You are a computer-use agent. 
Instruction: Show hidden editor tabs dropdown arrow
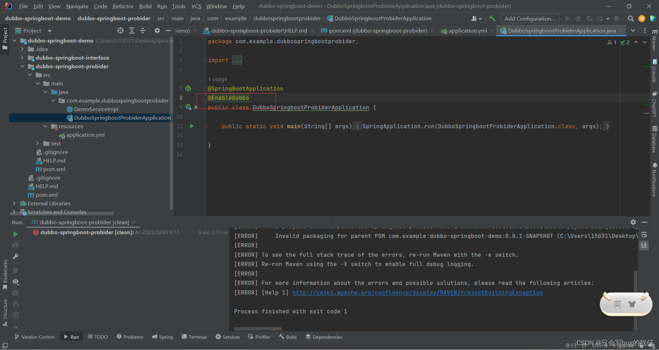tap(633, 31)
